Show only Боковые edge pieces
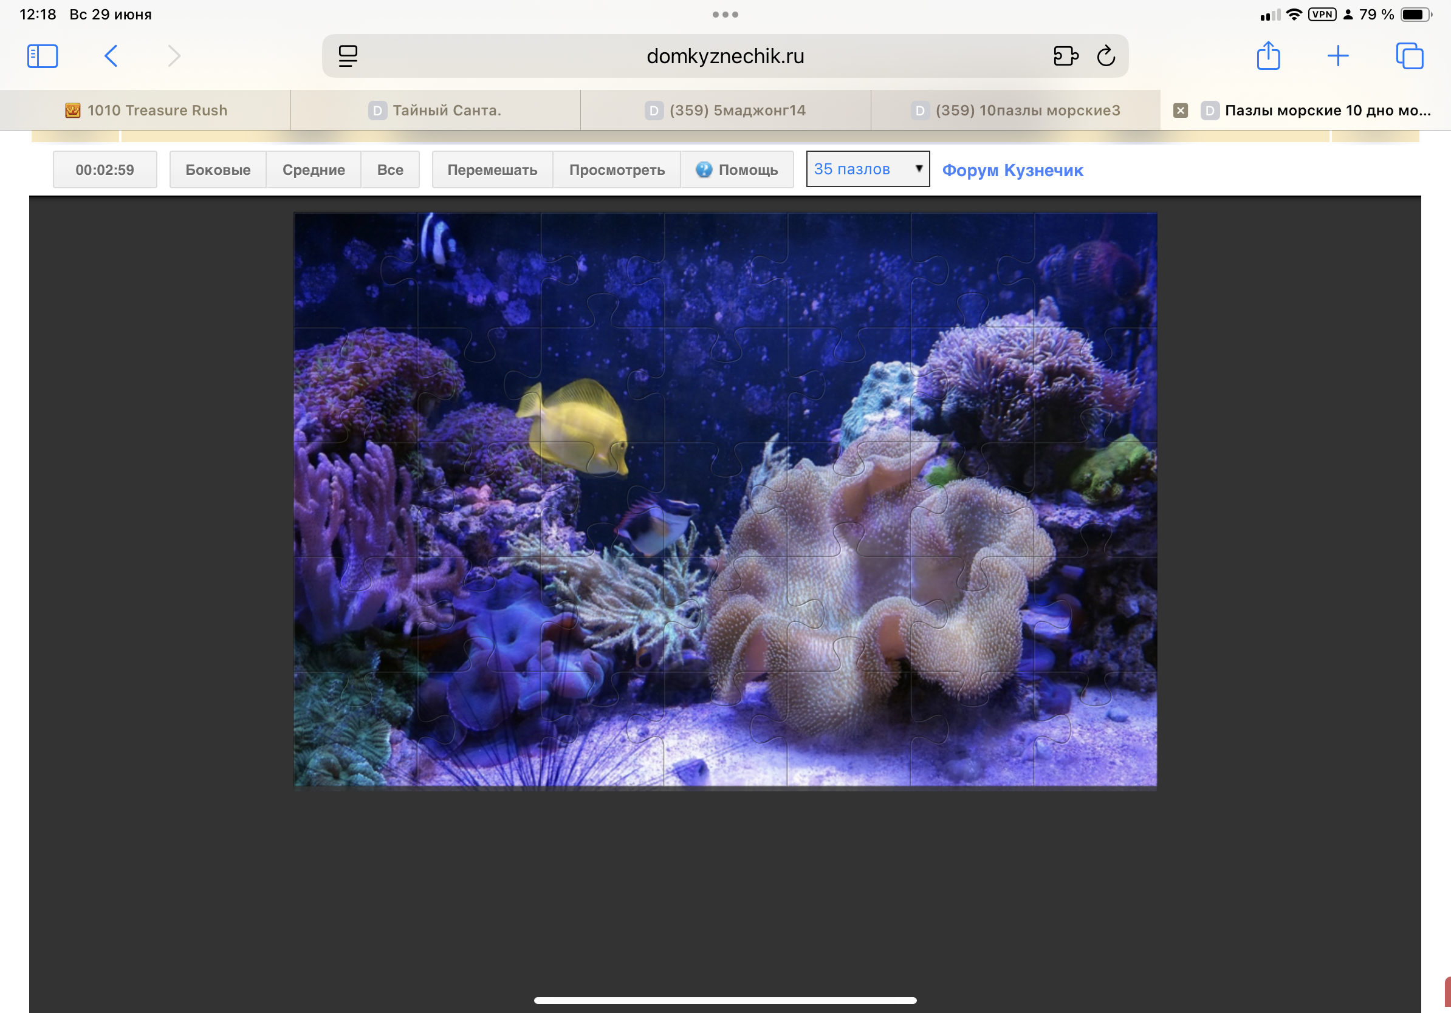Screen dimensions: 1451x1013 click(x=218, y=170)
